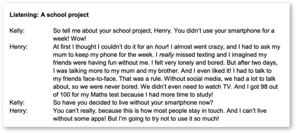The height and width of the screenshot is (133, 296).
Task: Click the "Henry:" label beside "You can't really"
Action: [x=18, y=111]
